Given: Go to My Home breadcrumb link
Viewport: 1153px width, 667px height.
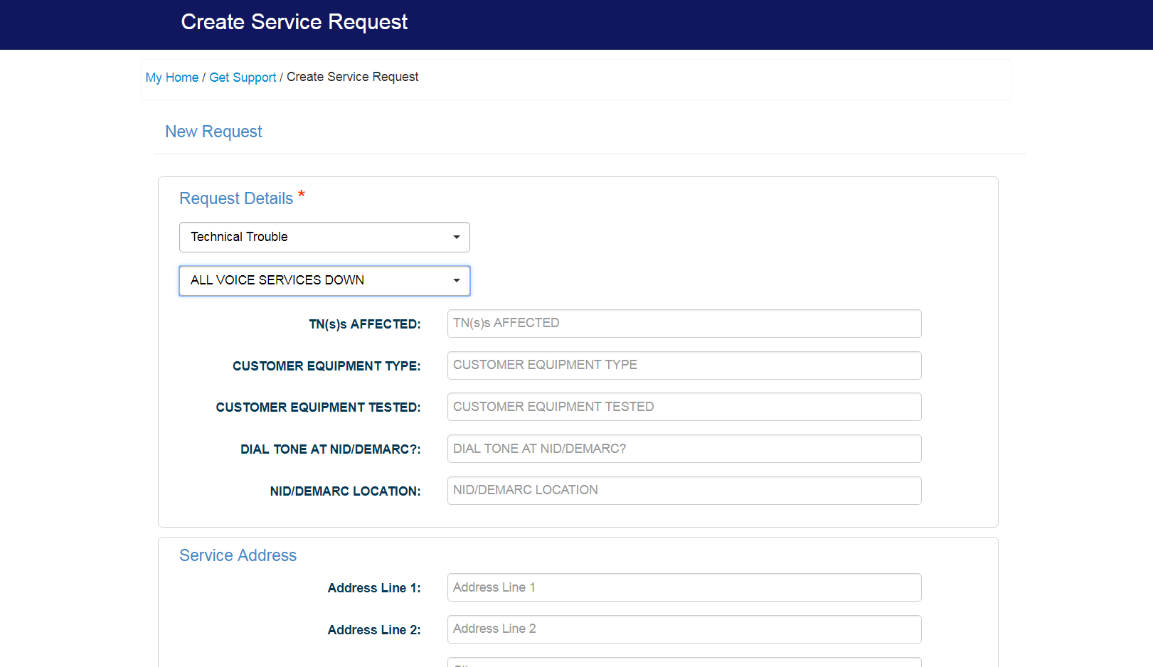Looking at the screenshot, I should point(171,78).
